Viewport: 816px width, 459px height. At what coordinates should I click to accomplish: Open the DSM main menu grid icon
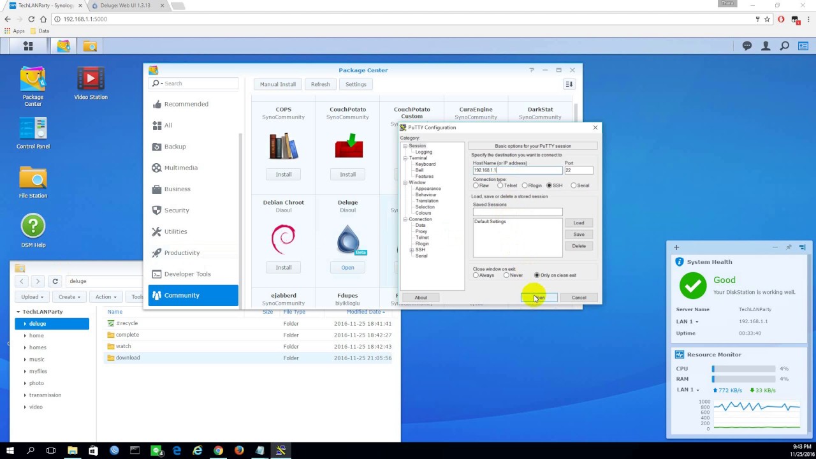pos(27,46)
